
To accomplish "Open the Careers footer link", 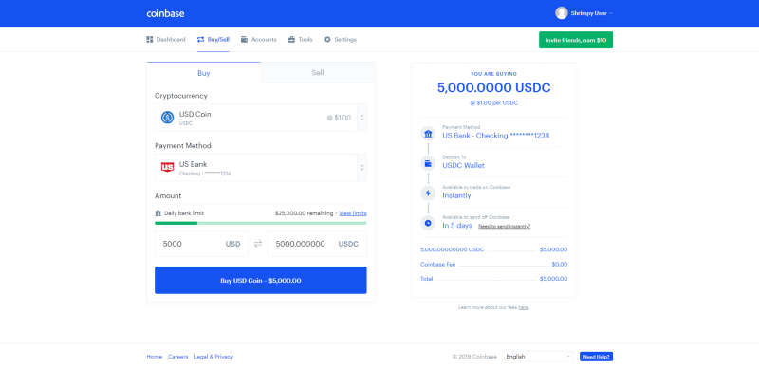I will [178, 357].
